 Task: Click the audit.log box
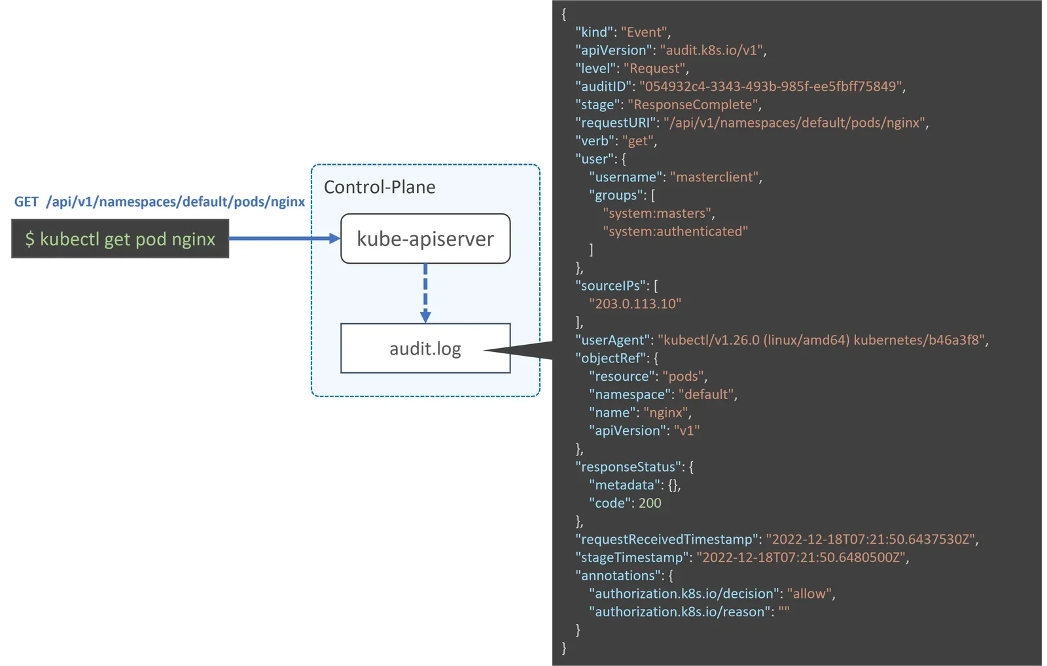coord(425,348)
